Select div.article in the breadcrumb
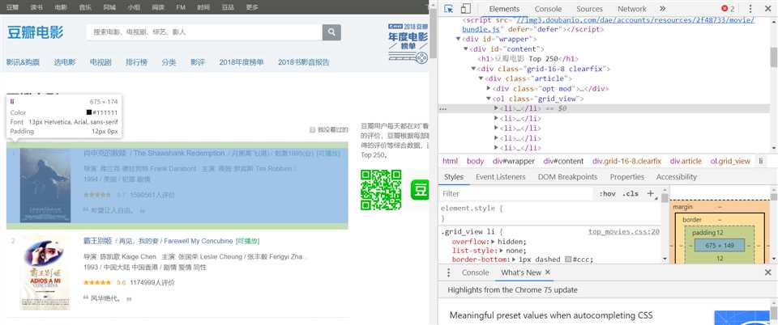 (x=686, y=161)
